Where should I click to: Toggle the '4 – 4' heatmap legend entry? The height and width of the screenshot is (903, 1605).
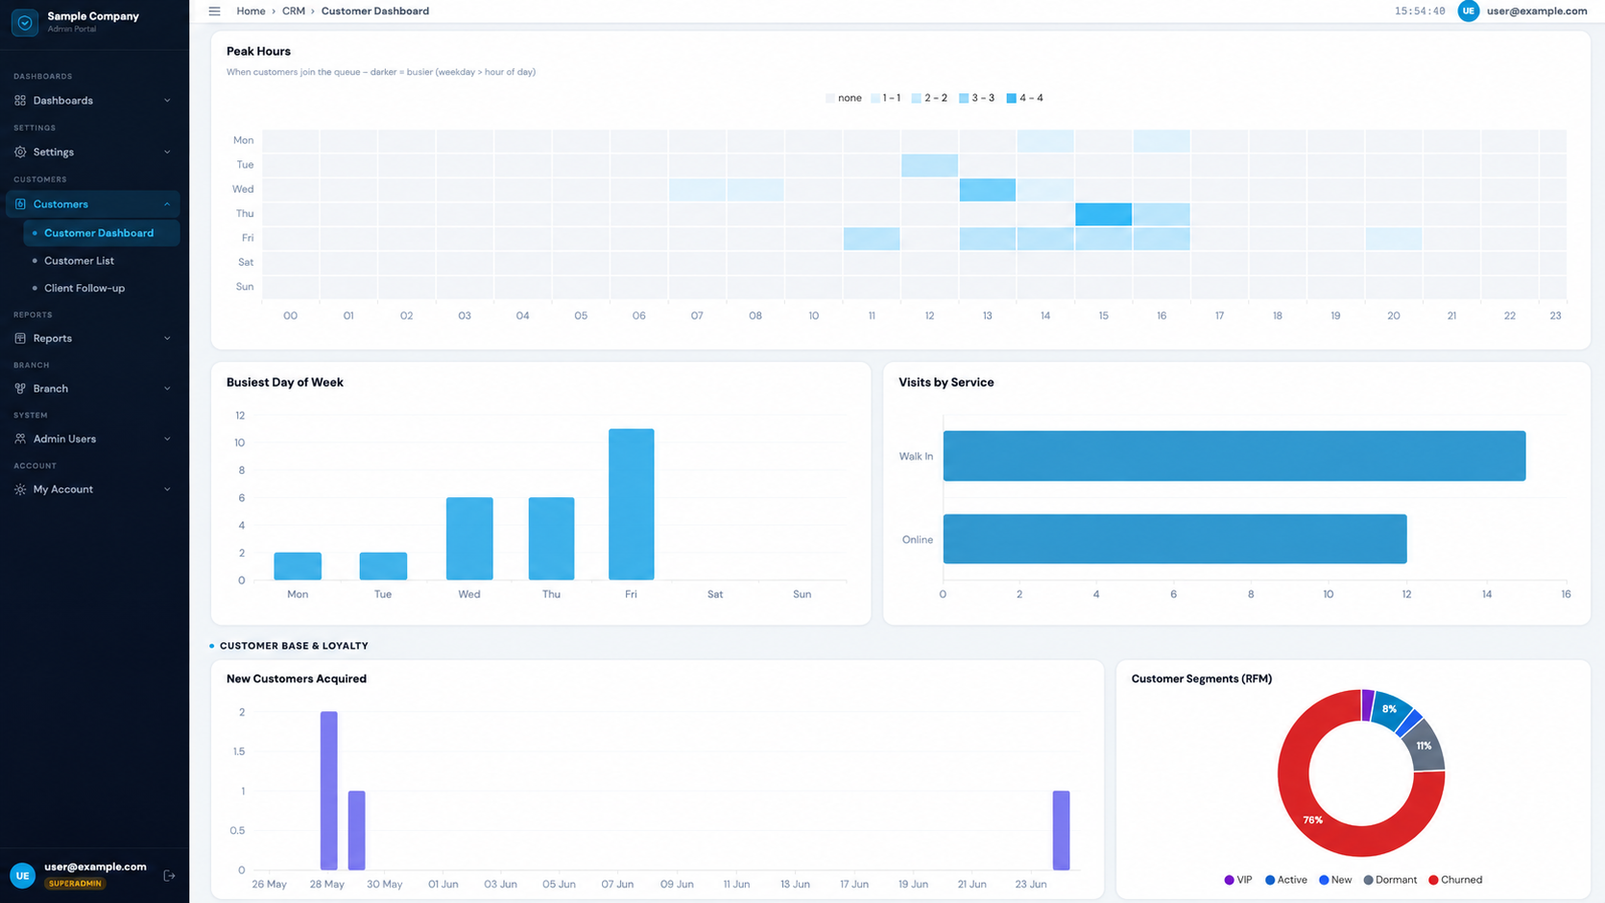pyautogui.click(x=1025, y=98)
